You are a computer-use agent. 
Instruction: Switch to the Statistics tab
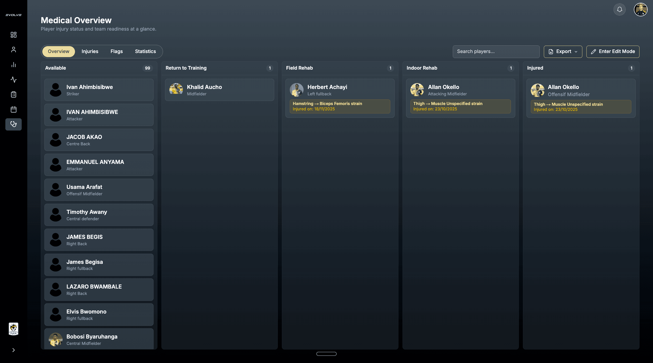pyautogui.click(x=145, y=51)
